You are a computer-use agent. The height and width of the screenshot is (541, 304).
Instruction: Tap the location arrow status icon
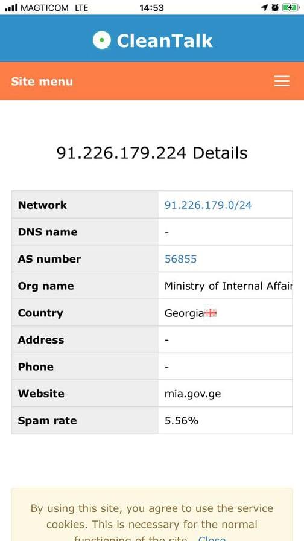point(265,8)
